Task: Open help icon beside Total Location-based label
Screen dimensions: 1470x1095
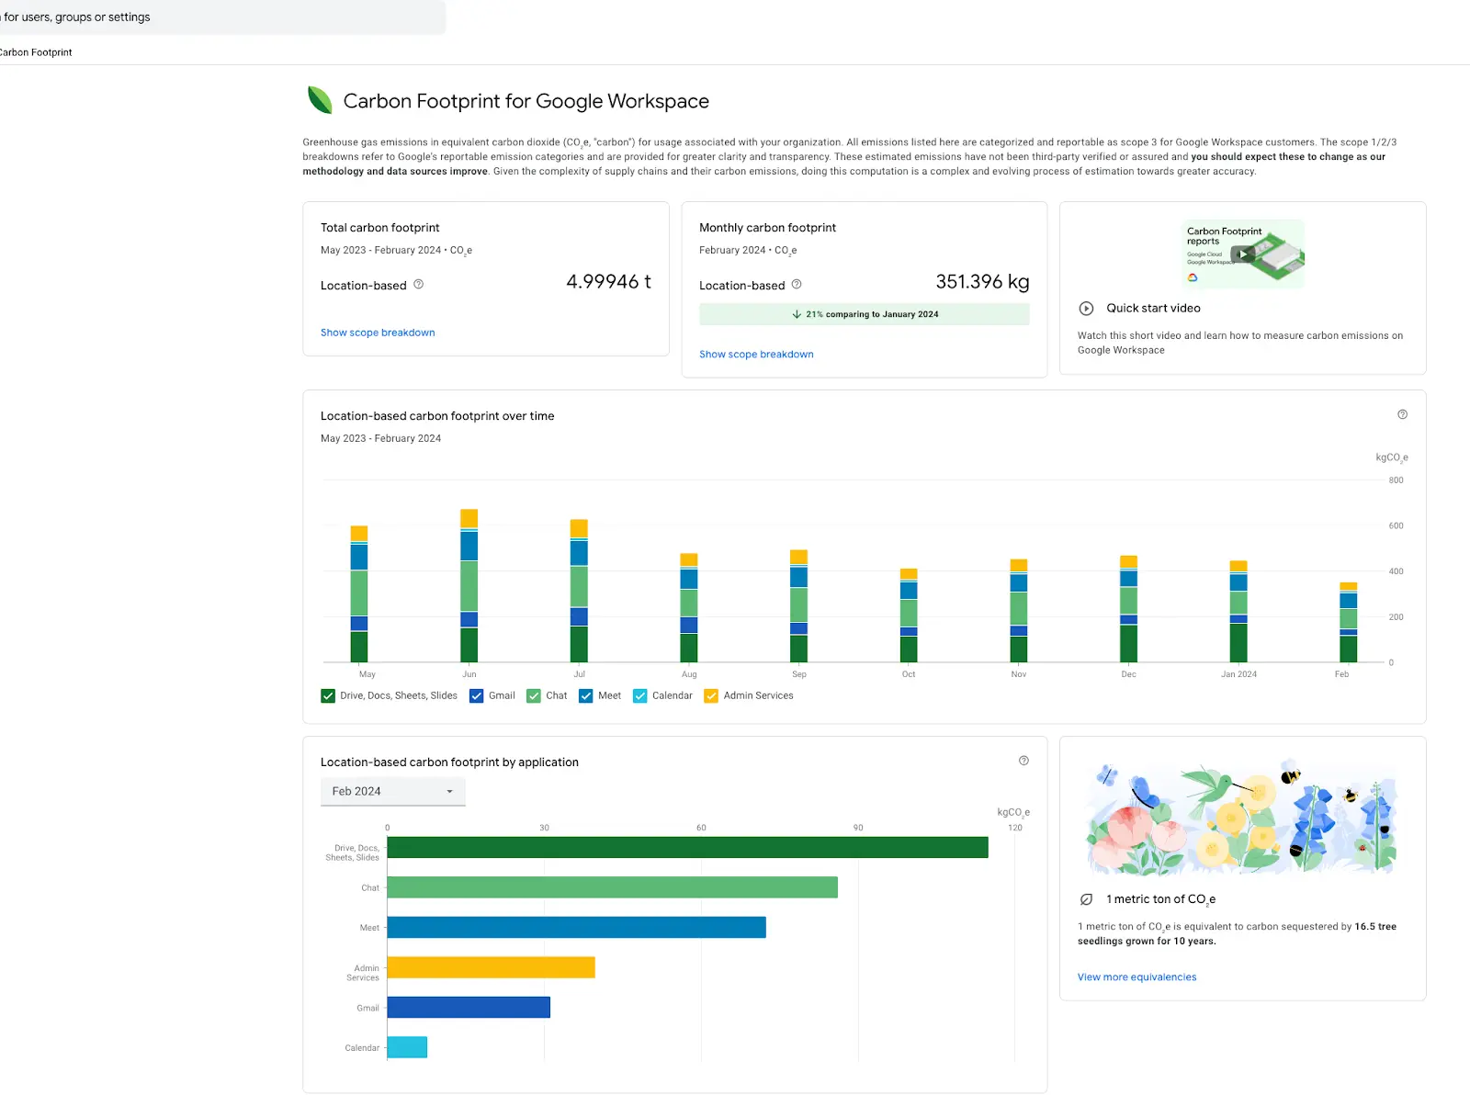Action: [418, 285]
